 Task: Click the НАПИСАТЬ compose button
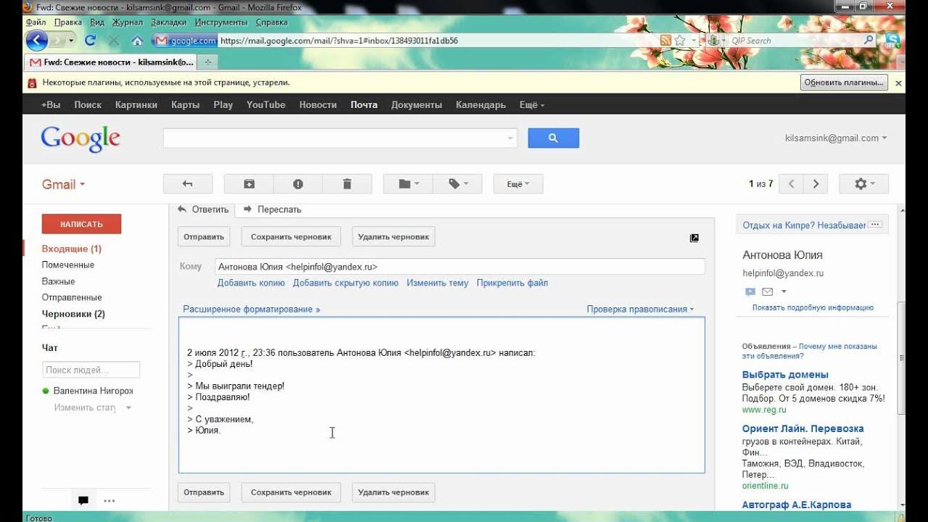[81, 224]
